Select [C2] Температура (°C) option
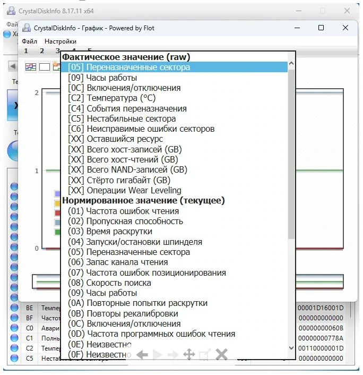Image resolution: width=363 pixels, height=375 pixels. 174,98
